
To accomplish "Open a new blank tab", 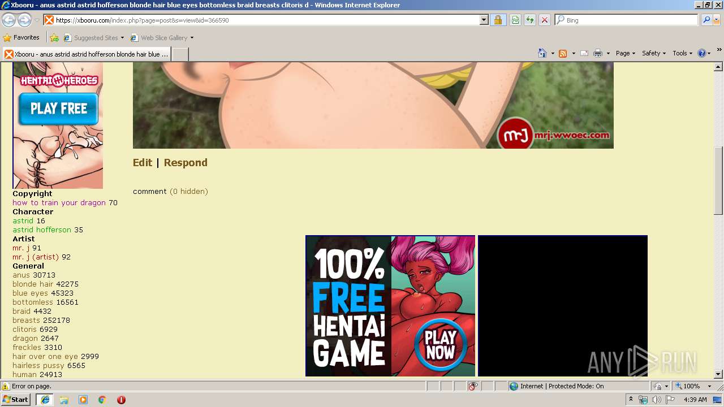I will pos(180,54).
